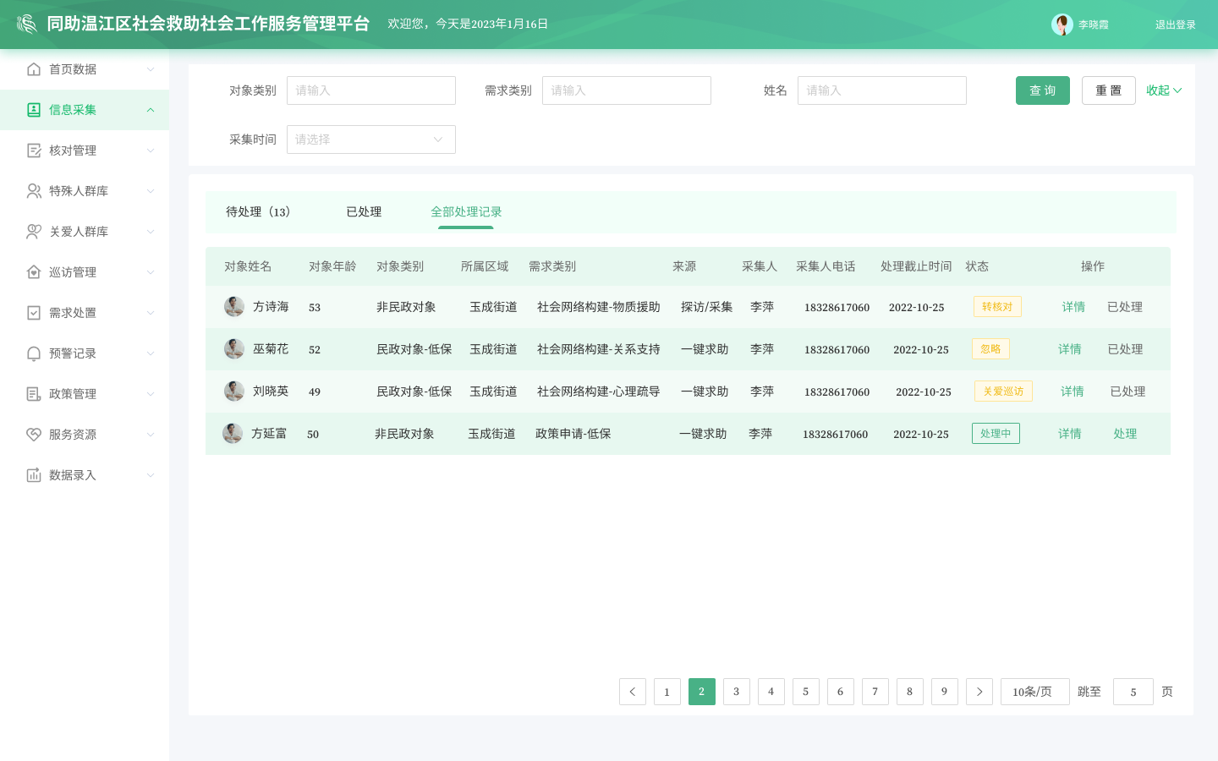Expand 数据录入 menu chevron
Screen dimensions: 1218x761
coord(151,475)
